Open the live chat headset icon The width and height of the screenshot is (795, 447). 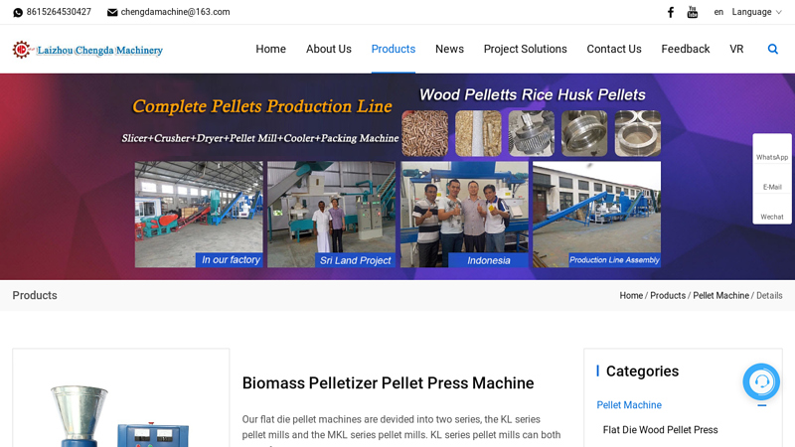pyautogui.click(x=761, y=381)
